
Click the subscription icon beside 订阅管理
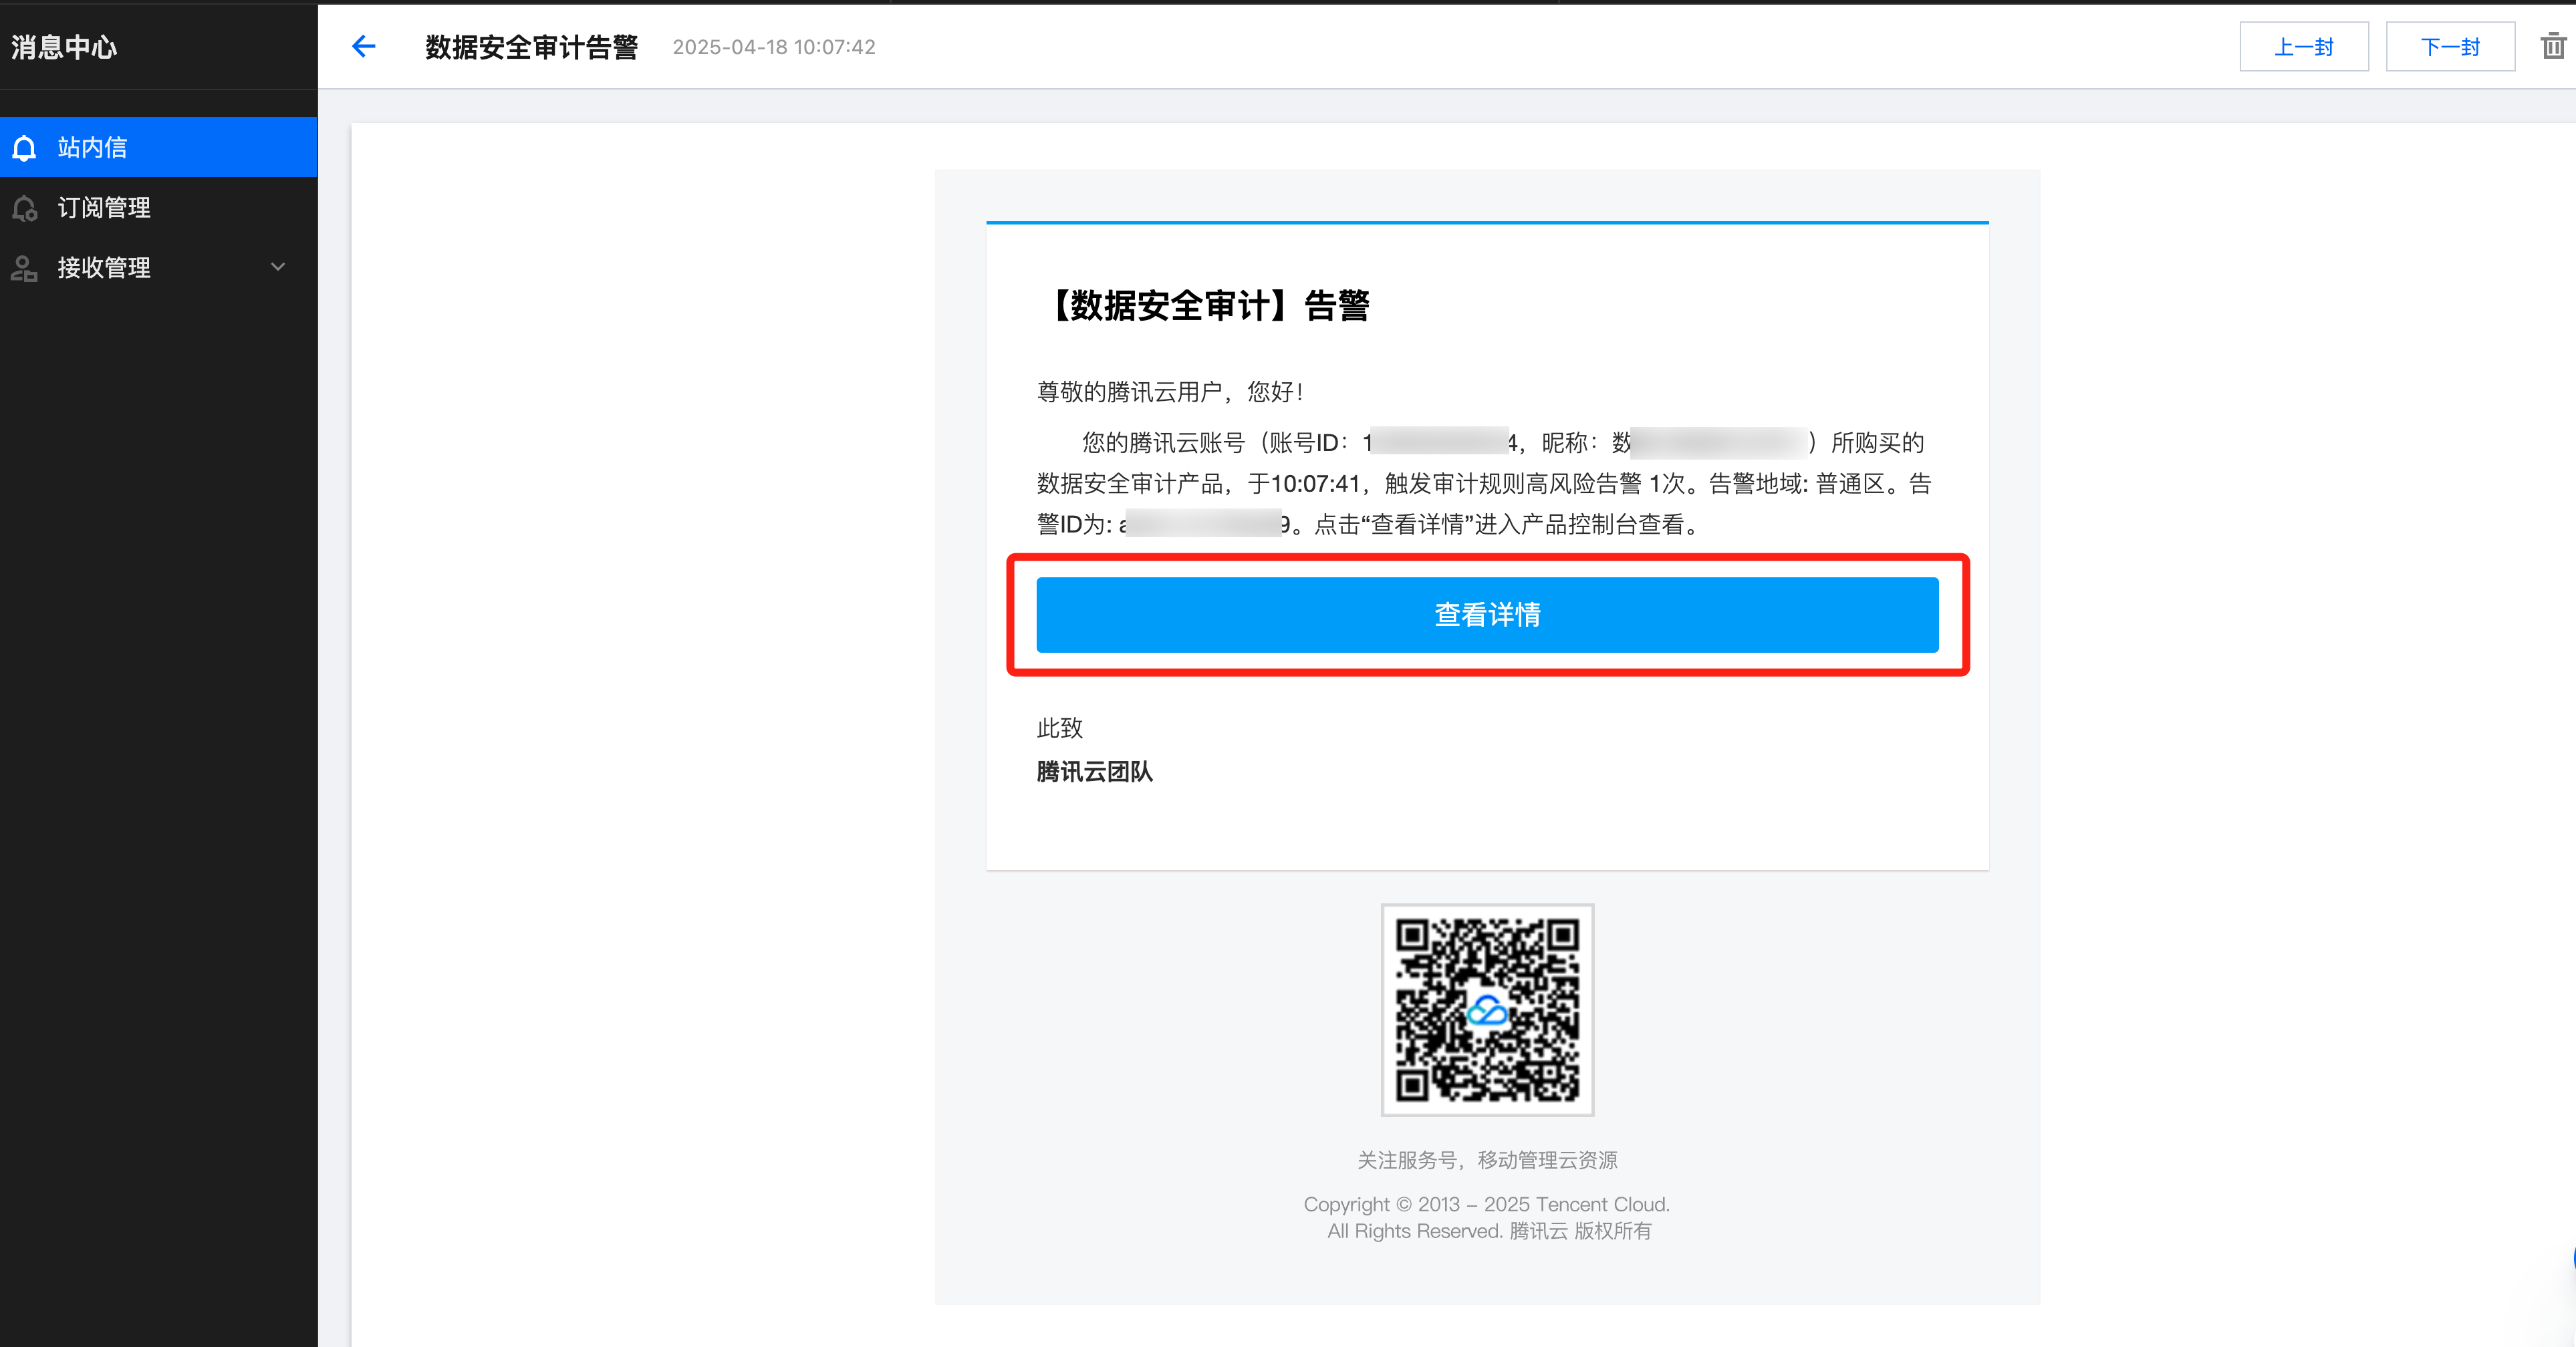coord(25,208)
